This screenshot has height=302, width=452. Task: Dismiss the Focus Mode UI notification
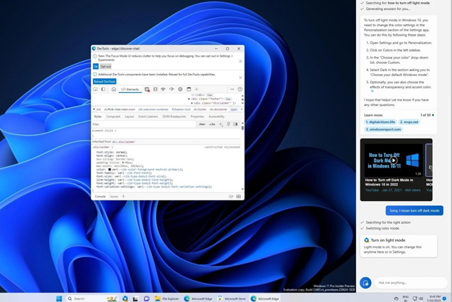point(240,61)
